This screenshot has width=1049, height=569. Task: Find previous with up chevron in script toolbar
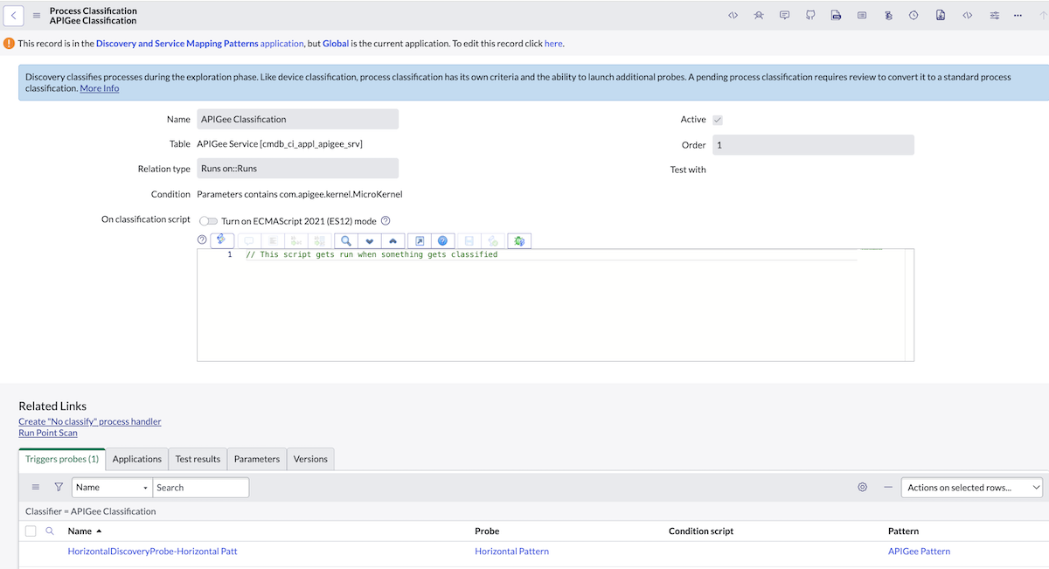point(393,240)
